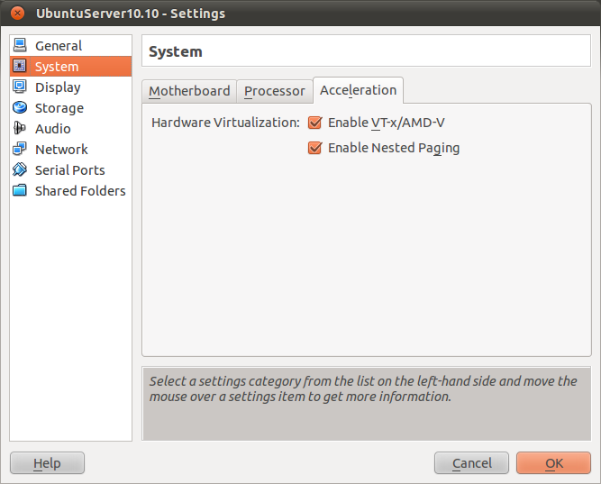Switch to the Motherboard tab
This screenshot has width=601, height=484.
[x=189, y=91]
